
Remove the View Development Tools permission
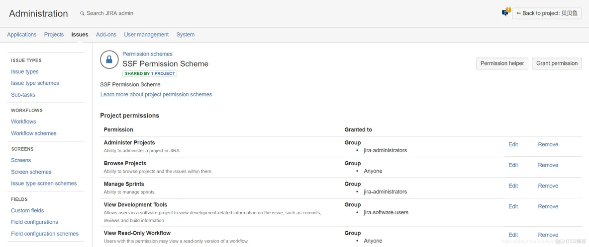click(x=548, y=206)
